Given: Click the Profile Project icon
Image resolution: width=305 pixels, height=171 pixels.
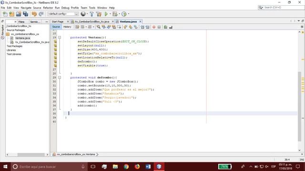Looking at the screenshot, I should [x=124, y=14].
